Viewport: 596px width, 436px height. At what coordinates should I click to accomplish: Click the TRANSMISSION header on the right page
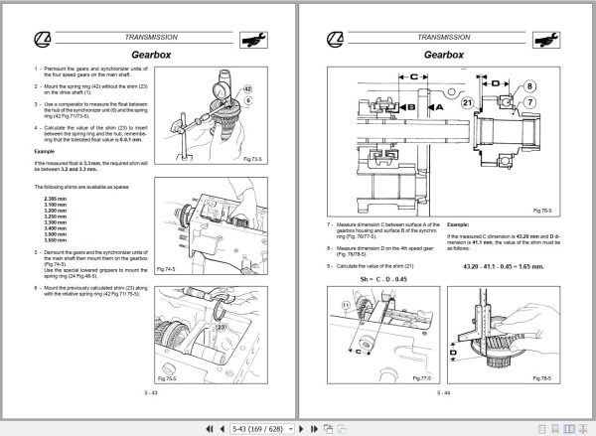(x=444, y=38)
